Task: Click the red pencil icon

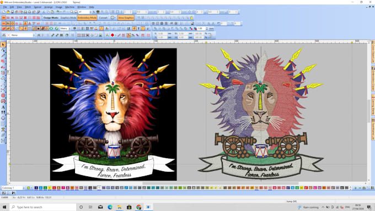Action: (x=119, y=35)
